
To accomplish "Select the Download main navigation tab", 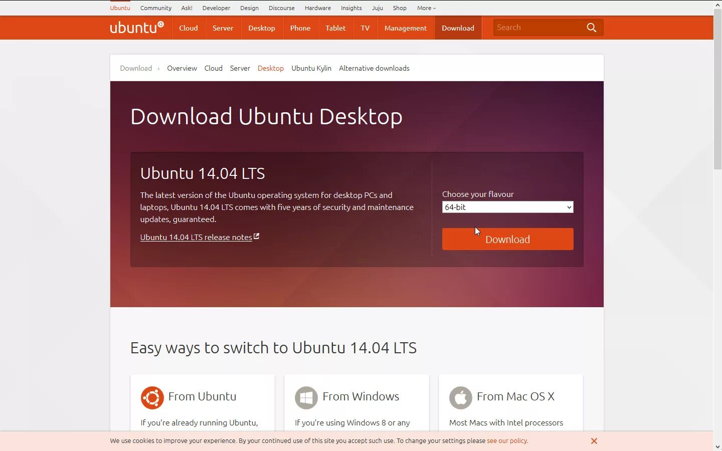I will tap(458, 28).
